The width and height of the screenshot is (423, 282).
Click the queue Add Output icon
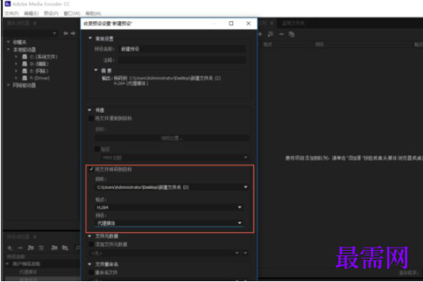coord(271,34)
